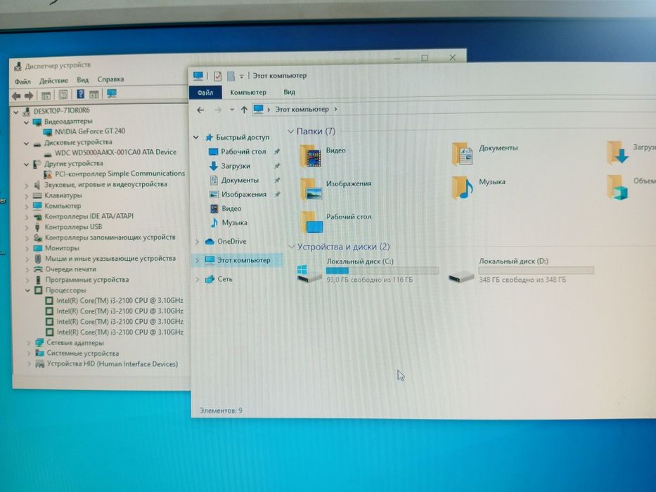Screen dimensions: 656x492
Task: Click the C: drive usage bar
Action: tap(382, 271)
